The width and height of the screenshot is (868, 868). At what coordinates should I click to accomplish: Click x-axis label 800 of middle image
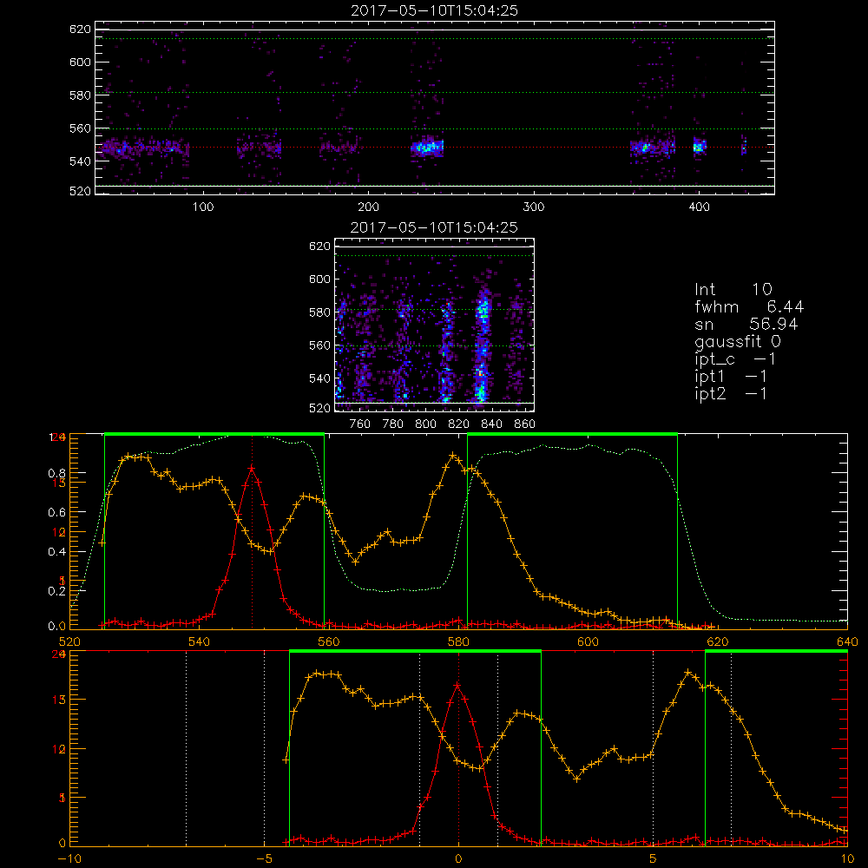click(x=425, y=424)
